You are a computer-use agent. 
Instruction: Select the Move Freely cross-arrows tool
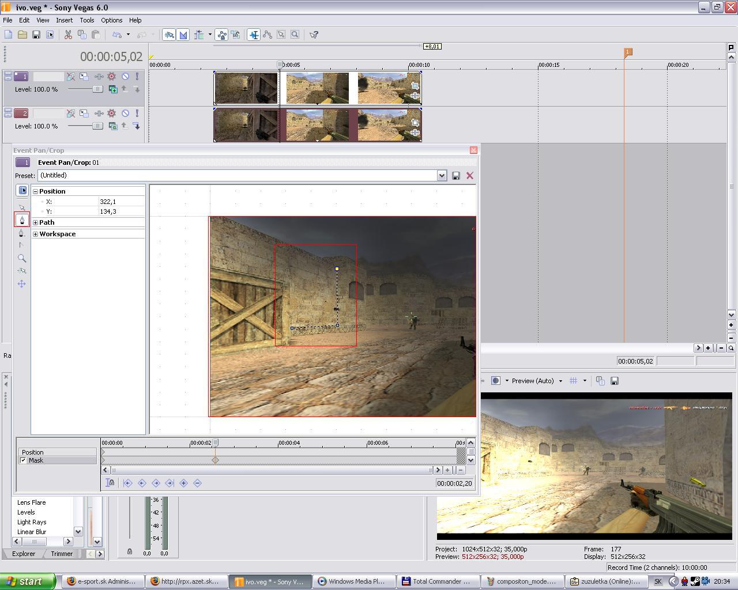[22, 283]
